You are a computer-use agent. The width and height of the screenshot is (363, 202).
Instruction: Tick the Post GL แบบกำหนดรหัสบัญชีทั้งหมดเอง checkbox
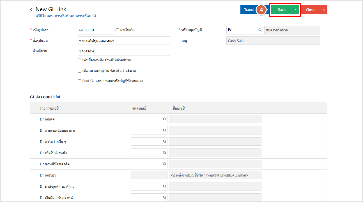[80, 81]
